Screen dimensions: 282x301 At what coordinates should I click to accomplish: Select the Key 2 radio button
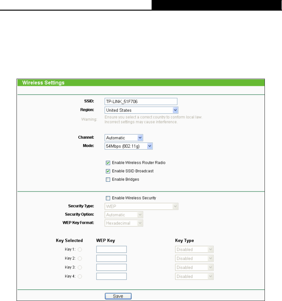tap(80, 259)
